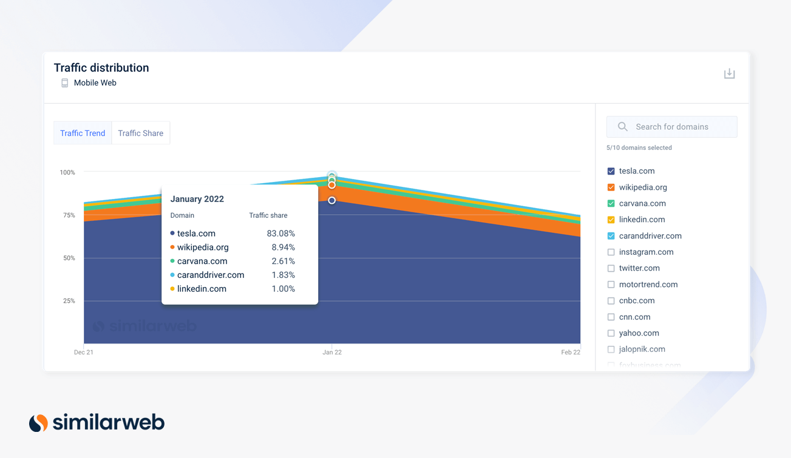Image resolution: width=791 pixels, height=458 pixels.
Task: Click the Mobile Web label
Action: (x=95, y=83)
